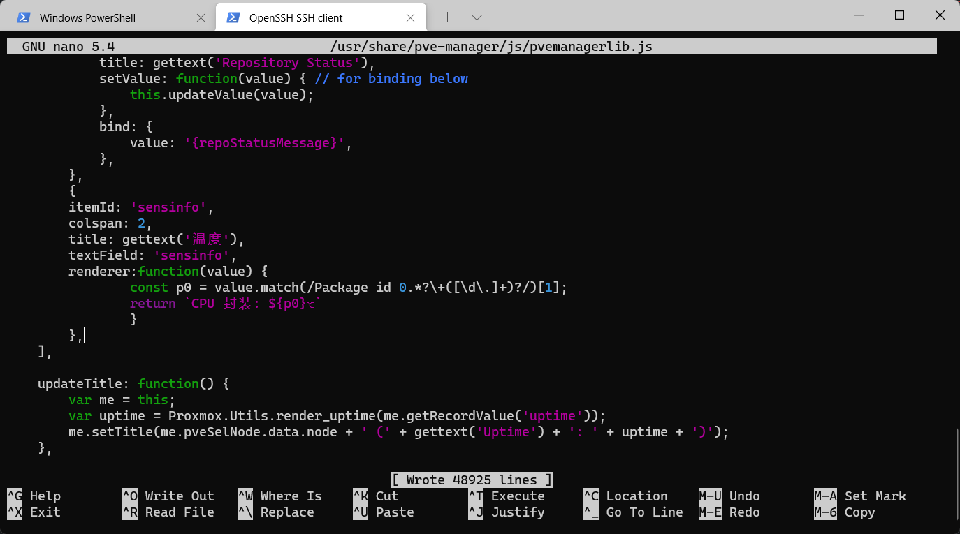960x534 pixels.
Task: Click the title gettext('温度') line
Action: (157, 239)
